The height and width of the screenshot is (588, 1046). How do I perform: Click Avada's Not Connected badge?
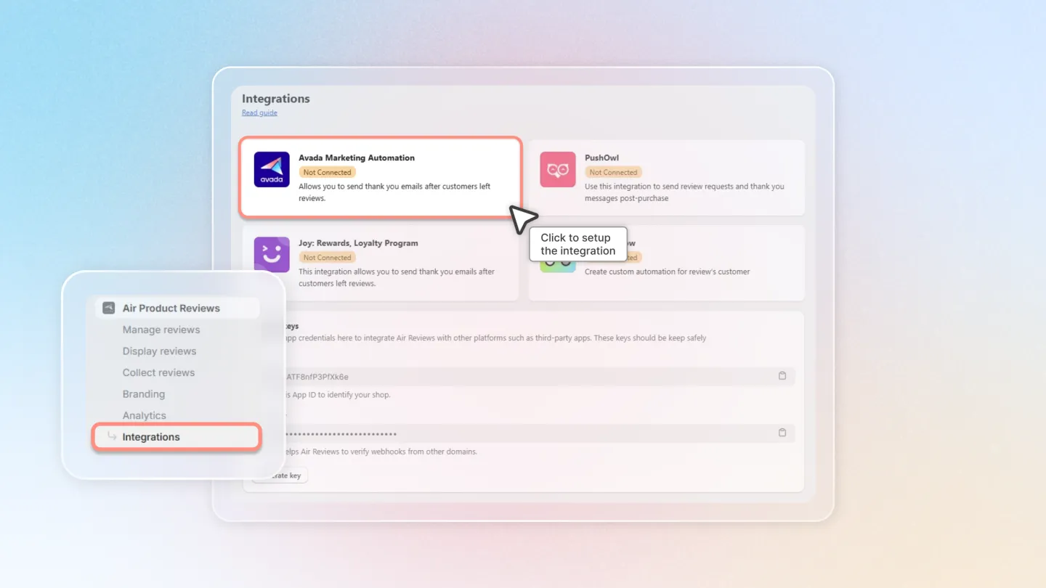coord(327,173)
